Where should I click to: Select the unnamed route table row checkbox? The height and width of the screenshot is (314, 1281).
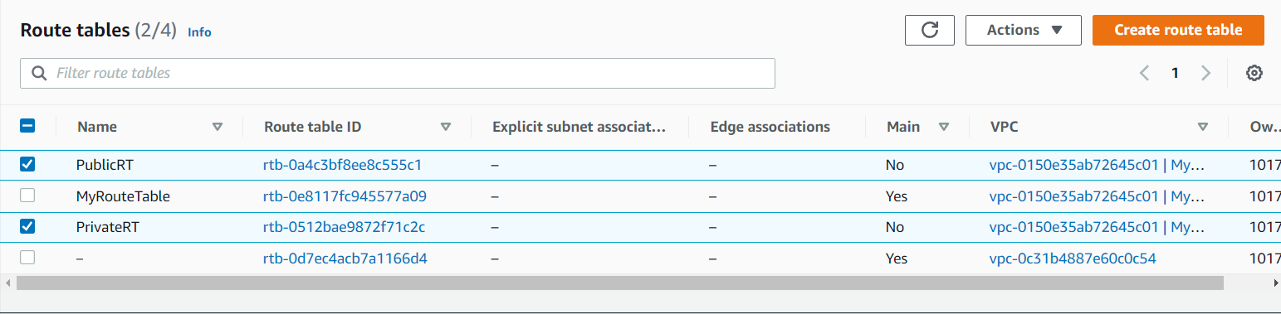pos(27,258)
